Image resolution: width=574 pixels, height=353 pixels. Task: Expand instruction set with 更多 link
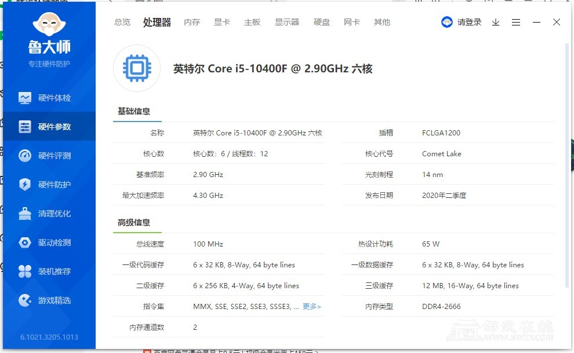[311, 306]
